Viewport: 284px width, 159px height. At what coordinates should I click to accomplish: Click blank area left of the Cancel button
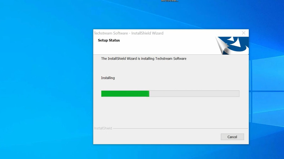(160, 137)
